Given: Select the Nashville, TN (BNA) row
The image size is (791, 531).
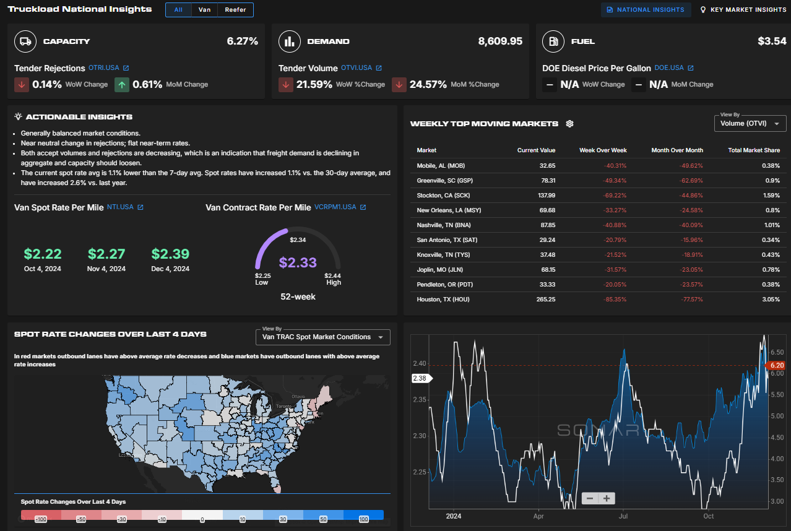Looking at the screenshot, I should coord(598,225).
